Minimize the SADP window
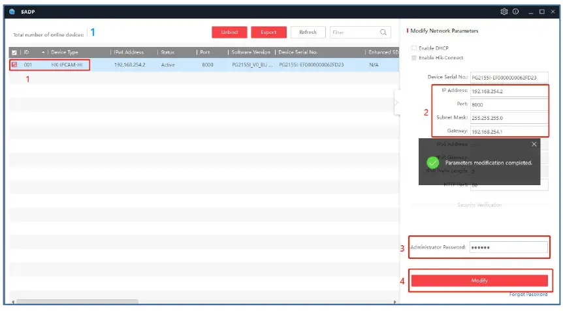Image resolution: width=563 pixels, height=311 pixels. click(x=531, y=12)
